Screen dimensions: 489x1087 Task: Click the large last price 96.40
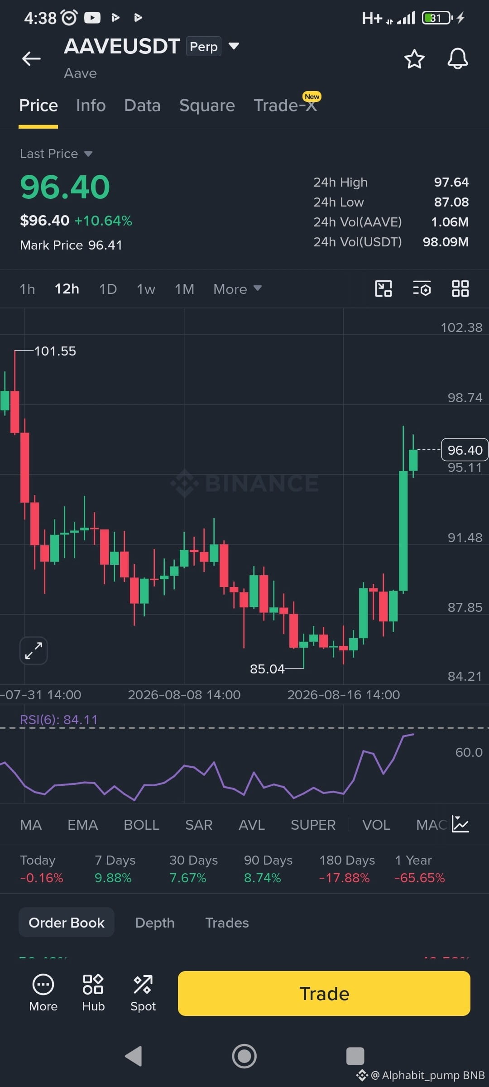(x=65, y=187)
